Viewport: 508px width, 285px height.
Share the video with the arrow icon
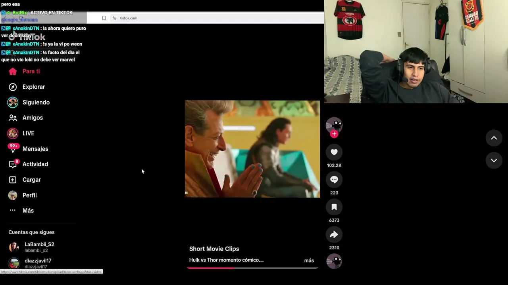(334, 235)
